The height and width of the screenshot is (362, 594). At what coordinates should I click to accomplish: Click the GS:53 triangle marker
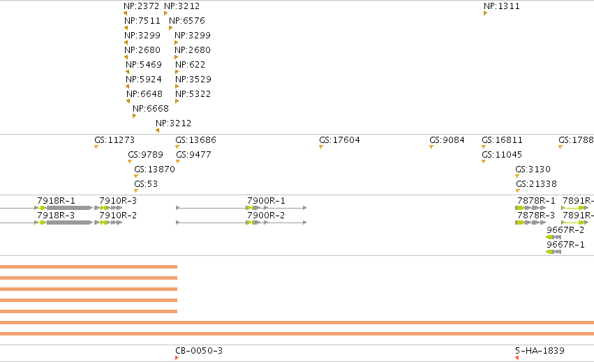point(136,191)
